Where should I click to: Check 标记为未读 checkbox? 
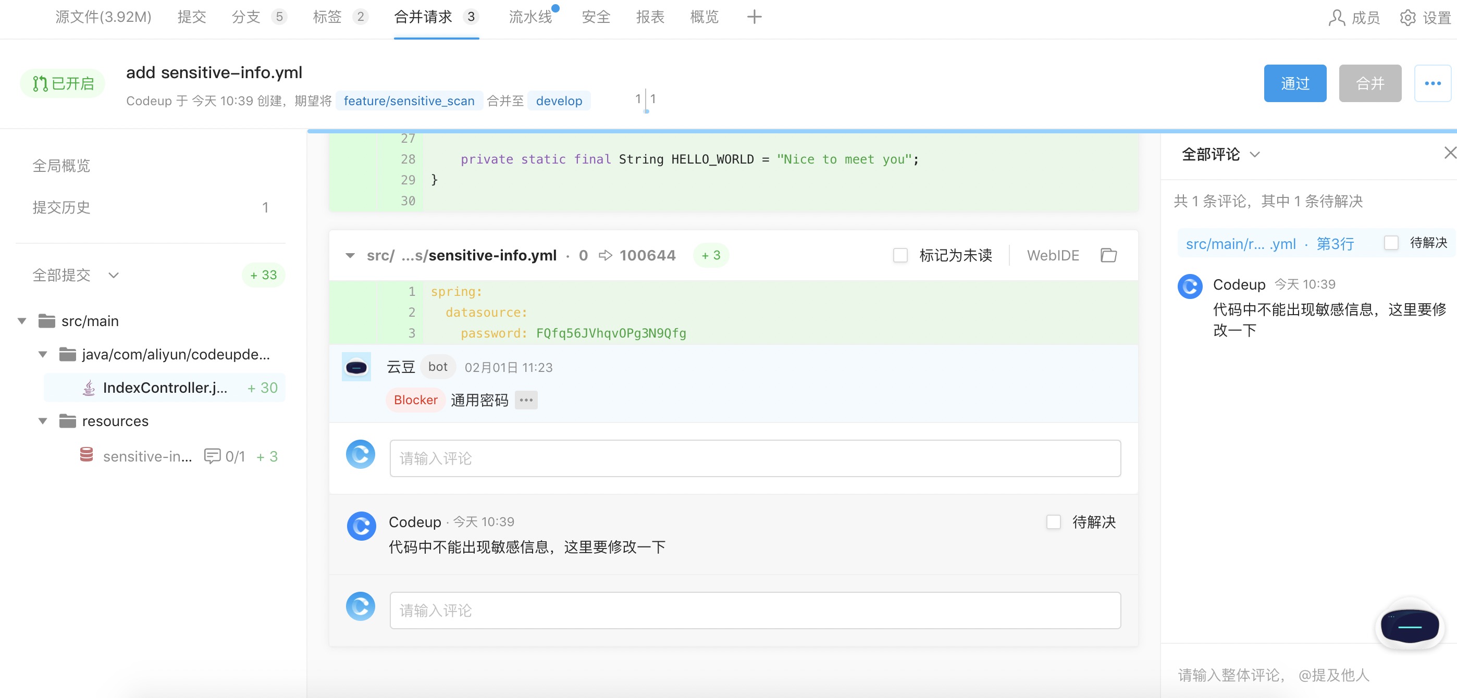pyautogui.click(x=900, y=255)
